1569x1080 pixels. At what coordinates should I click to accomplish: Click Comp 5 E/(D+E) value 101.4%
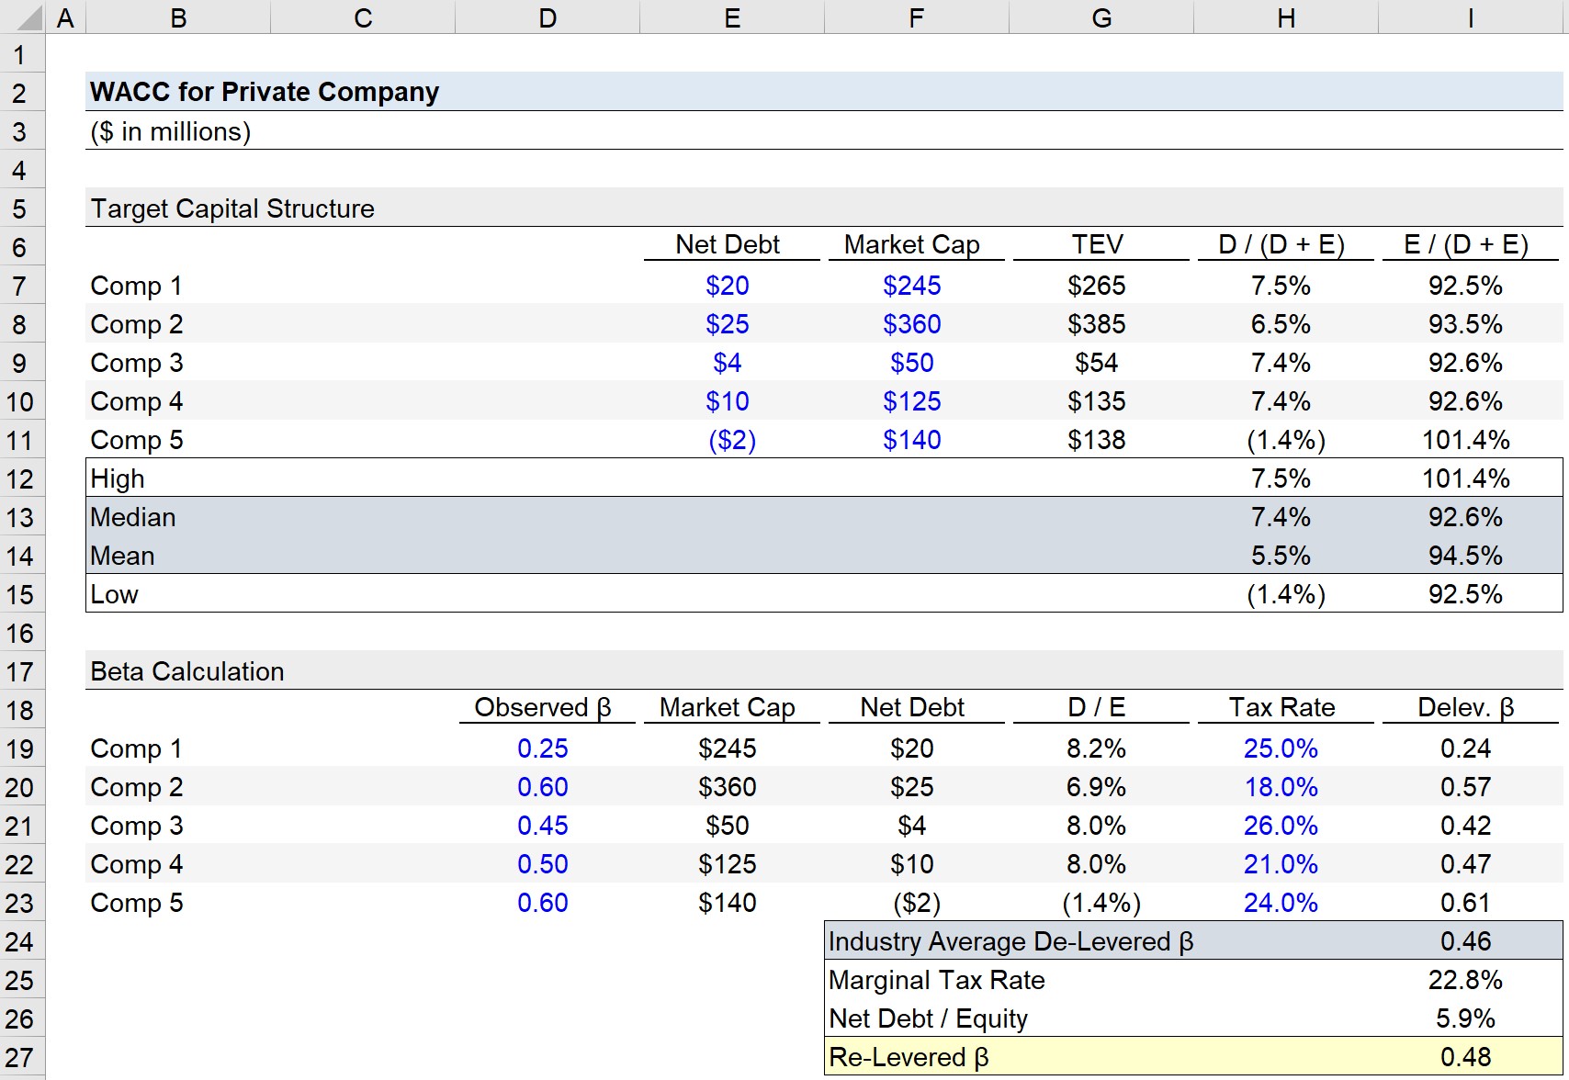tap(1466, 440)
